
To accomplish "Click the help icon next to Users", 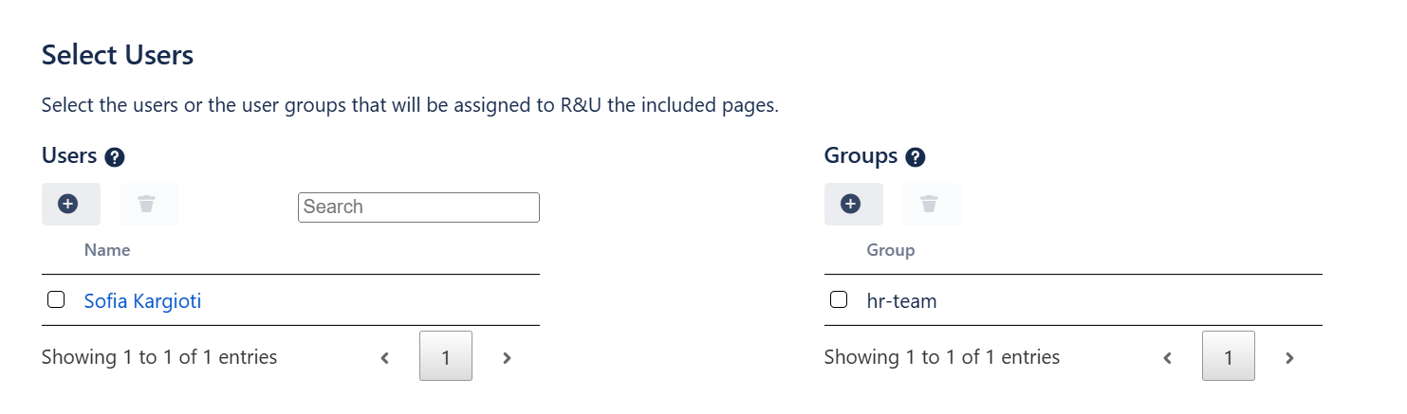I will 115,157.
